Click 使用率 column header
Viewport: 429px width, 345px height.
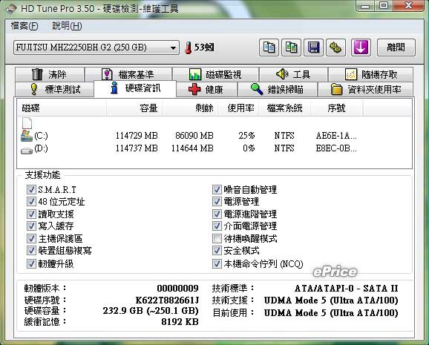[238, 108]
